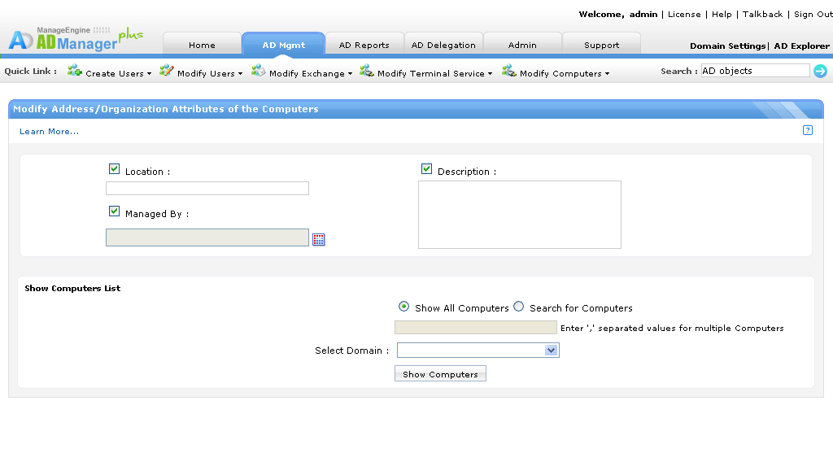Expand the Select Domain dropdown
Viewport: 833px width, 466px height.
[551, 351]
